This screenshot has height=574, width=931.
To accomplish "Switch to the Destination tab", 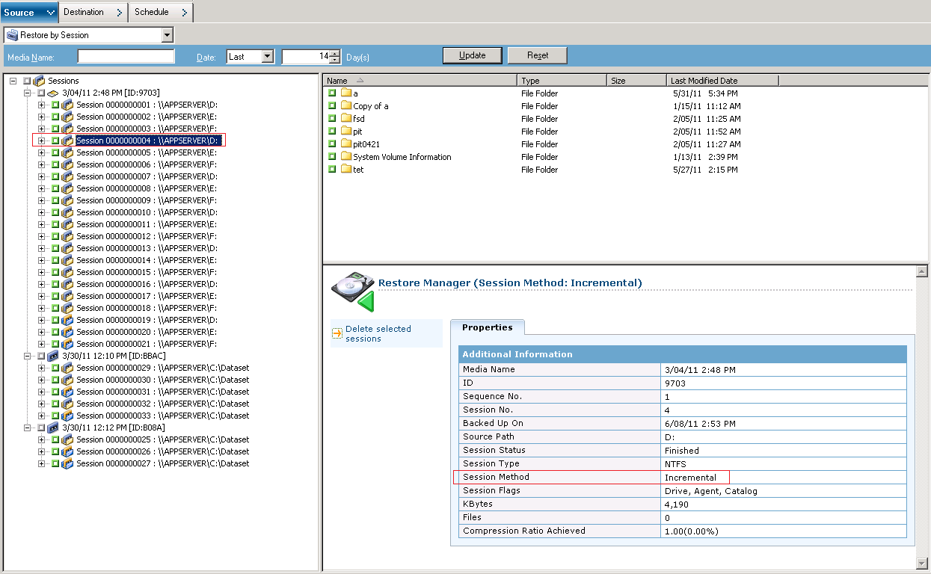I will pos(93,12).
